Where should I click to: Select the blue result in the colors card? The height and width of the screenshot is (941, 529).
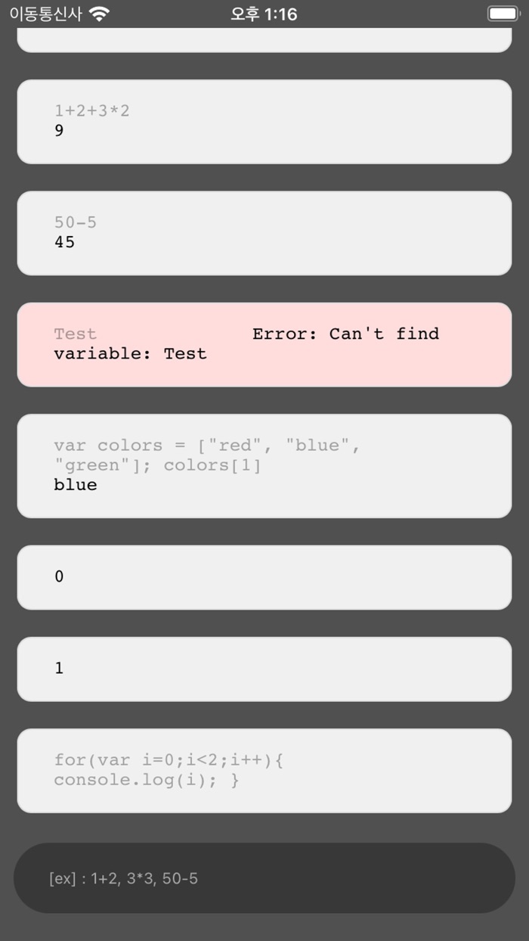click(73, 485)
